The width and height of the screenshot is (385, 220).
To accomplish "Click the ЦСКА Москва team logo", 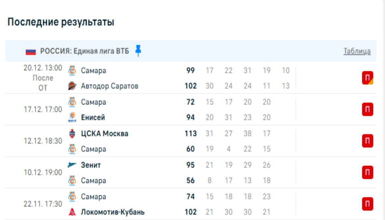I will 72,134.
